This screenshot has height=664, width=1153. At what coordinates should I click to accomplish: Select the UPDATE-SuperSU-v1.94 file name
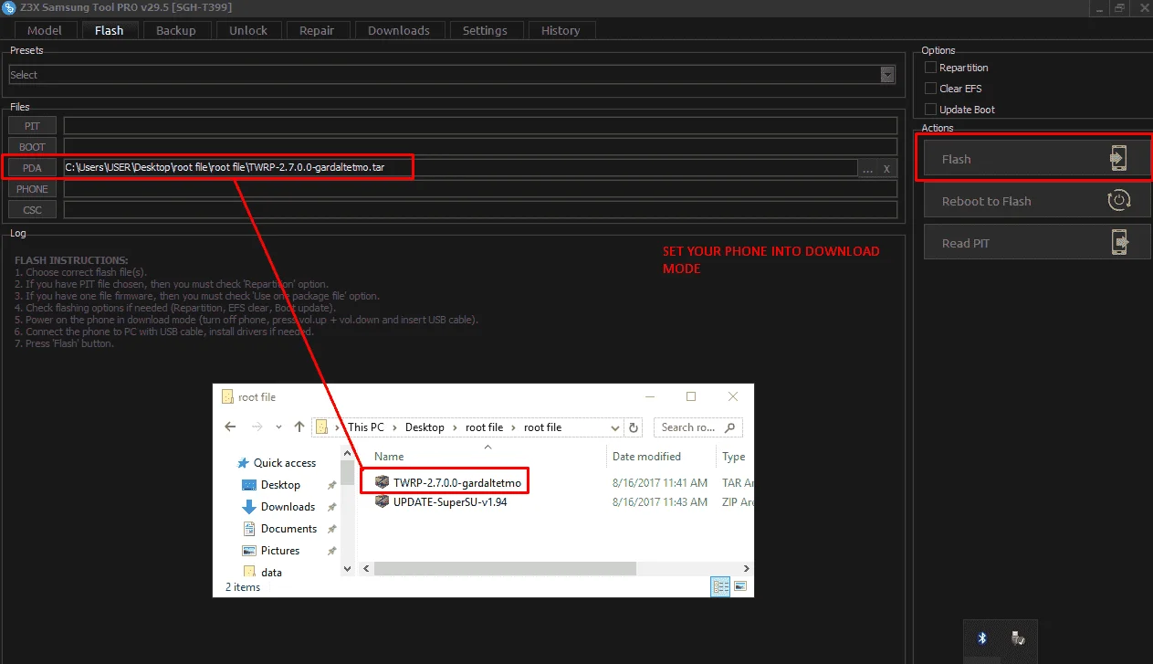click(x=450, y=501)
